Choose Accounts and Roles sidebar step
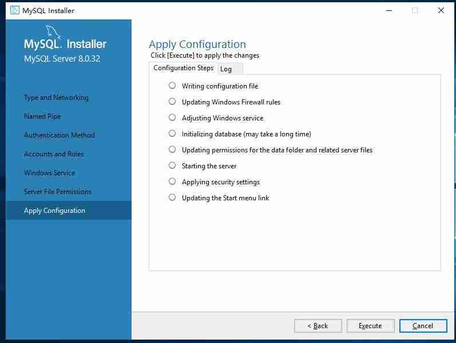Viewport: 456px width, 343px height. [54, 154]
